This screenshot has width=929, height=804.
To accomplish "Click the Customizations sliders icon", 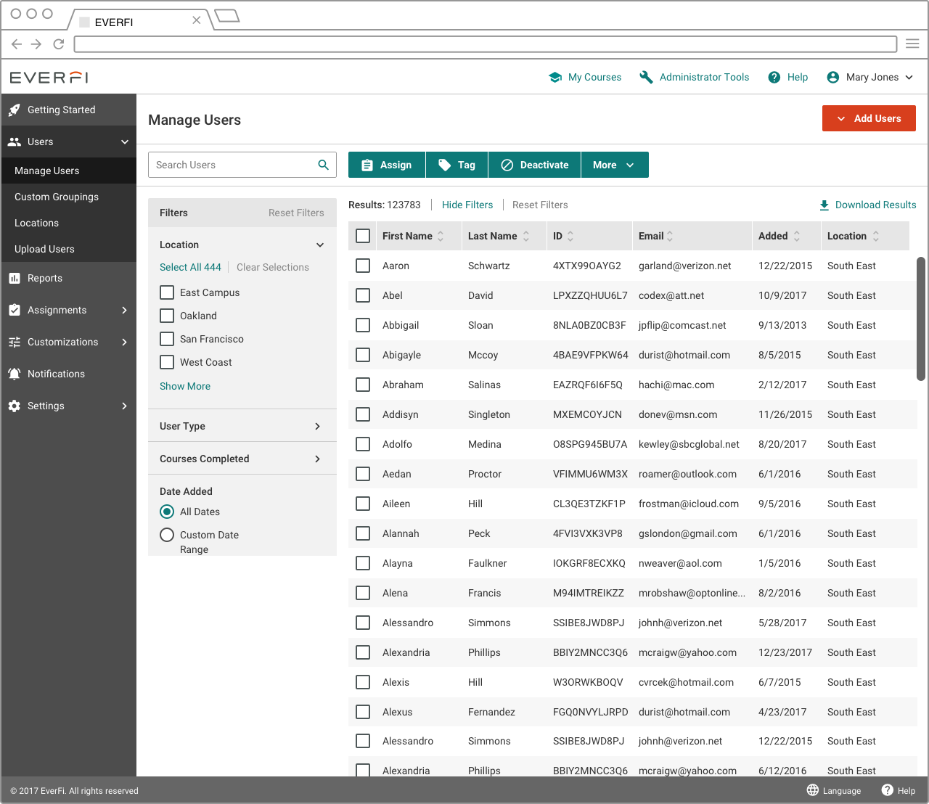I will coord(15,342).
